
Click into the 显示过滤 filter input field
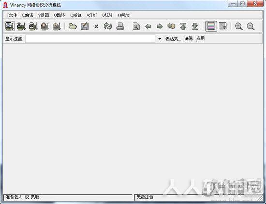[90, 39]
